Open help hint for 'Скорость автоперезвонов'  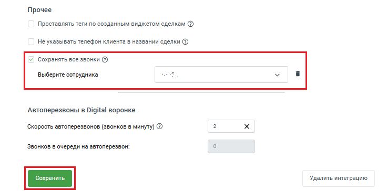click(x=160, y=126)
